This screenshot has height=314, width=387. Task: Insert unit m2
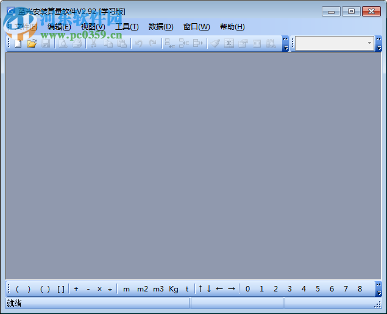pyautogui.click(x=143, y=289)
